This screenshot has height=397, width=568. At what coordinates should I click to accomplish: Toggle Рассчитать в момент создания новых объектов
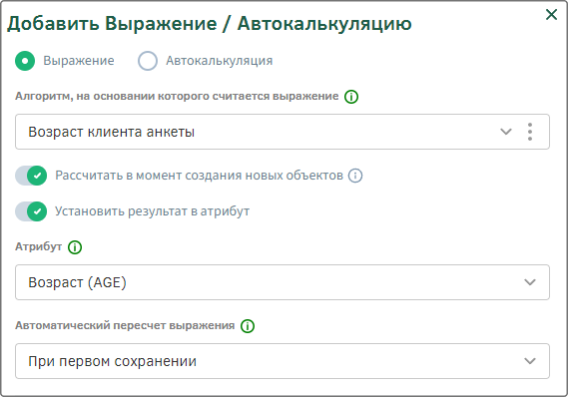pyautogui.click(x=31, y=176)
